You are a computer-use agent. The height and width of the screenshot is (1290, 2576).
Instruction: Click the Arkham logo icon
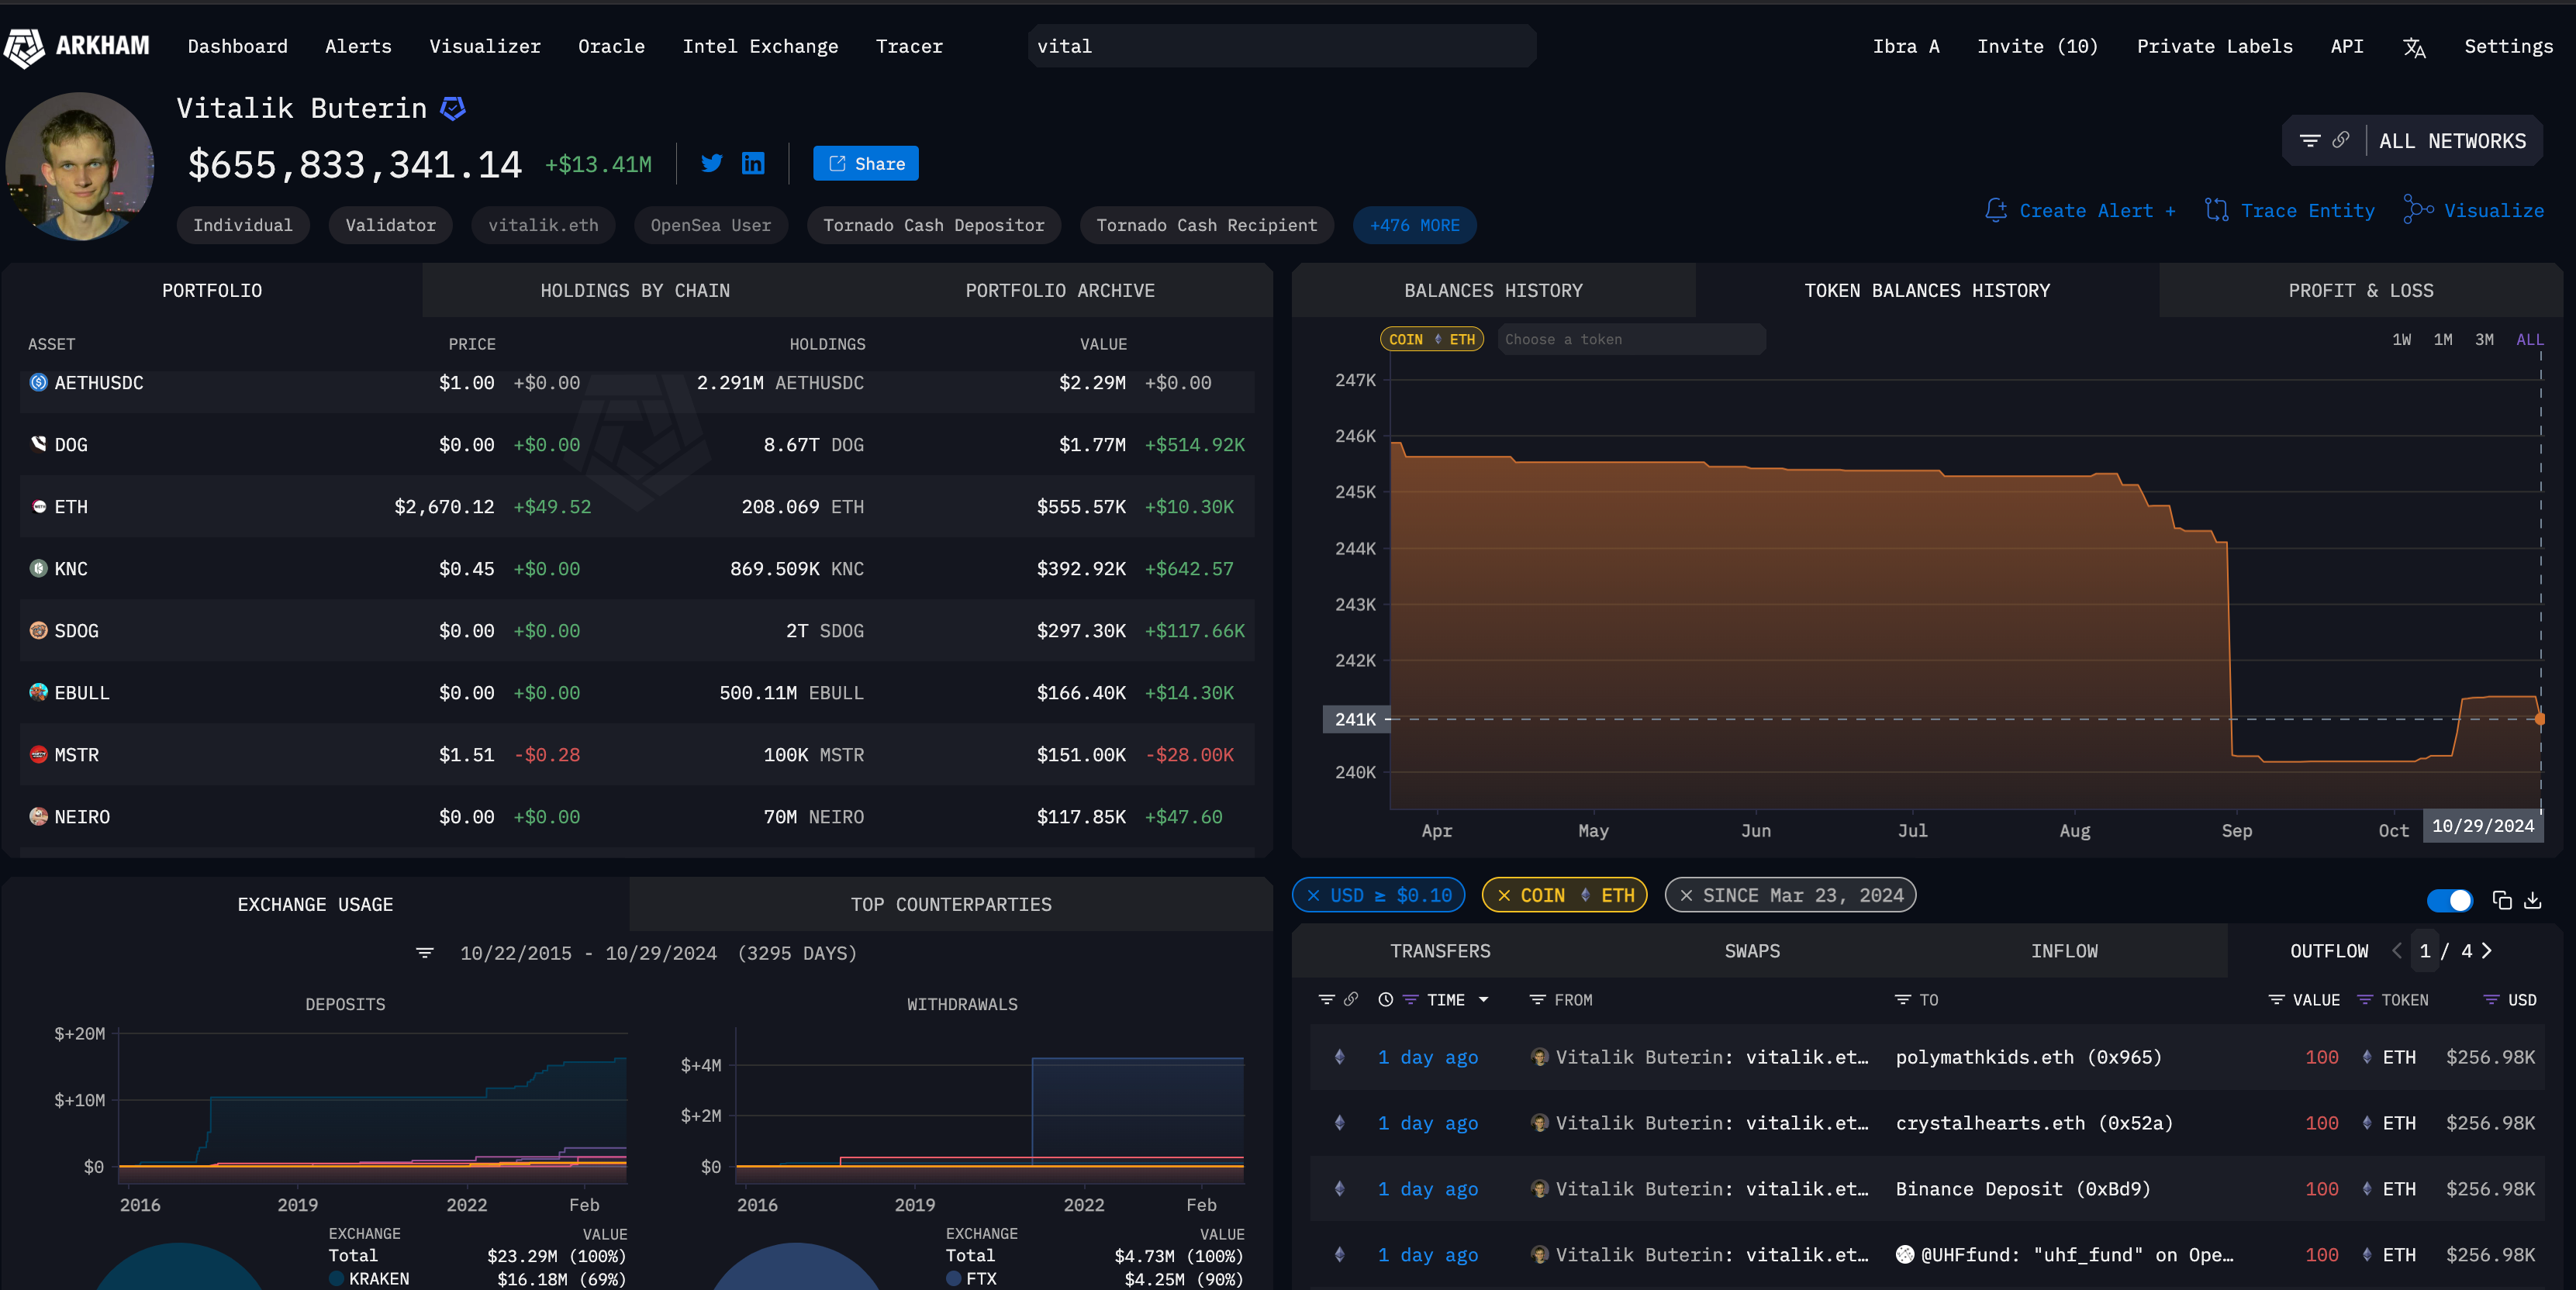pyautogui.click(x=24, y=47)
